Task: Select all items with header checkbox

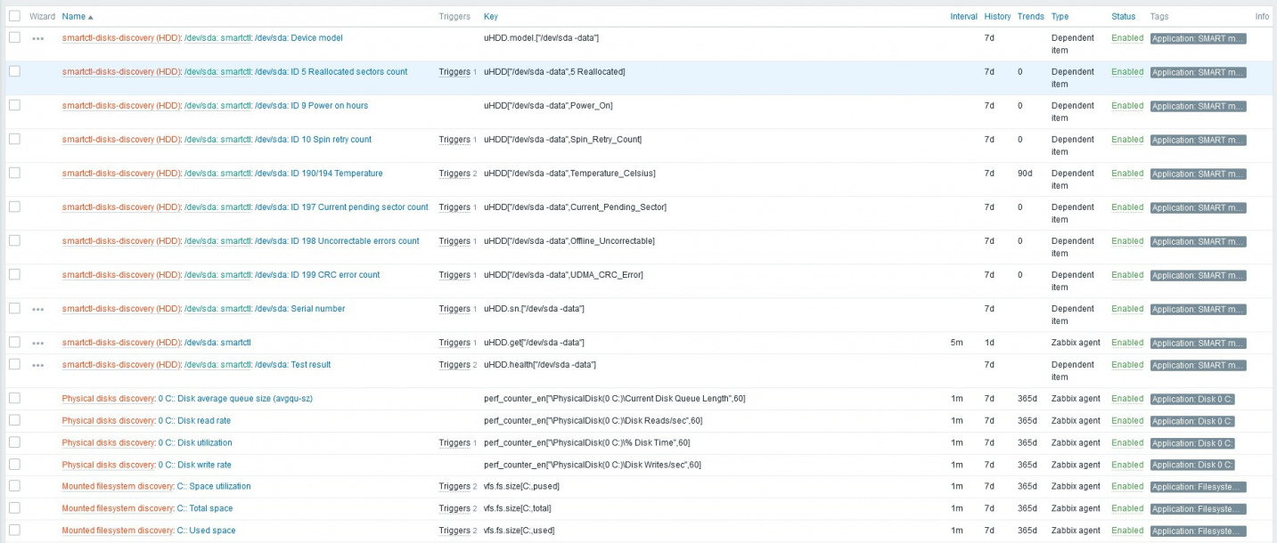Action: click(x=14, y=16)
